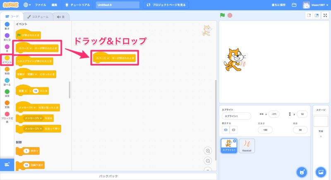The width and height of the screenshot is (331, 180).
Task: Zoom out on the code workspace
Action: click(208, 161)
